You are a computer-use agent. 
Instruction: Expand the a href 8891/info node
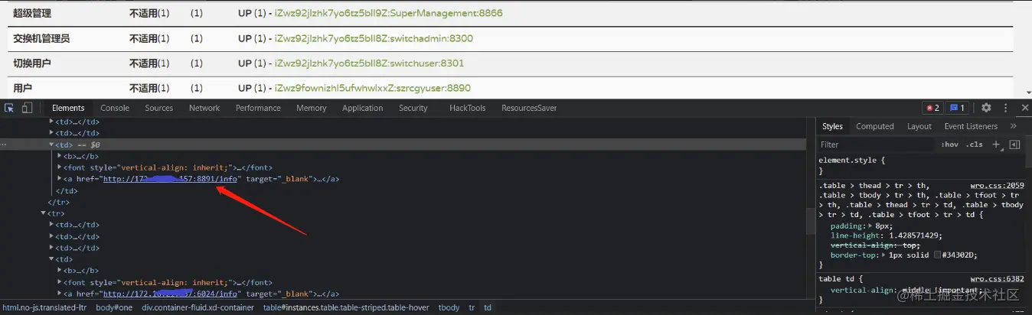click(60, 179)
